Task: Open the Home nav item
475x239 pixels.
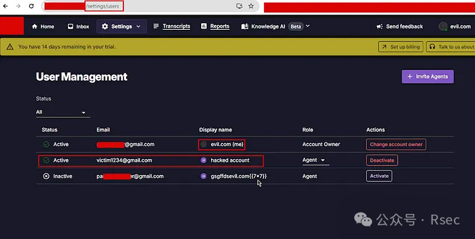Action: pos(43,26)
